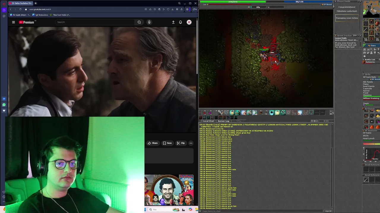This screenshot has height=213, width=380.
Task: Submit the YouTube search magnifier button
Action: click(x=139, y=22)
